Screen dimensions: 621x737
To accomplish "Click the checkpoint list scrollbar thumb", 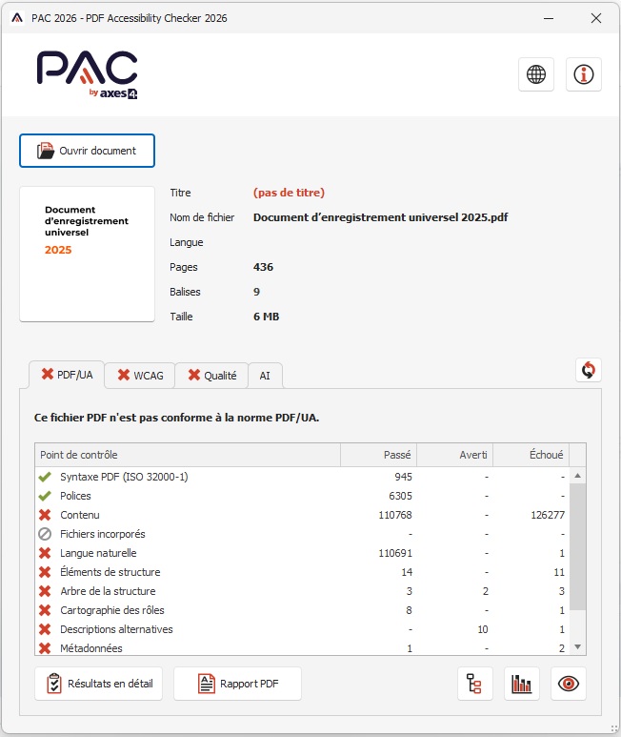I will [x=578, y=546].
